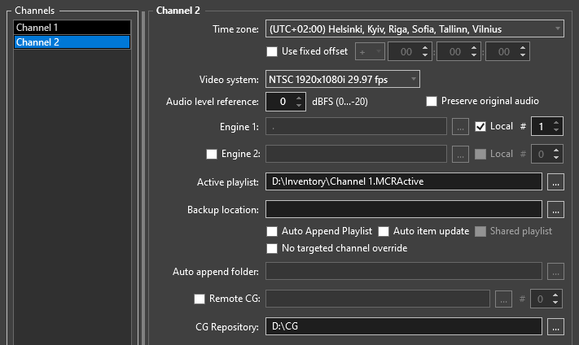Increment the fixed offset hours spinner

(424, 48)
